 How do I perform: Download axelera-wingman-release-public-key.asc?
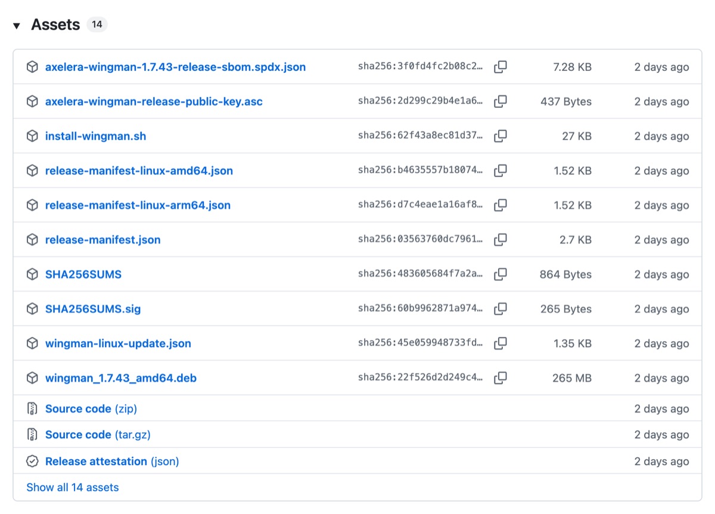click(154, 101)
